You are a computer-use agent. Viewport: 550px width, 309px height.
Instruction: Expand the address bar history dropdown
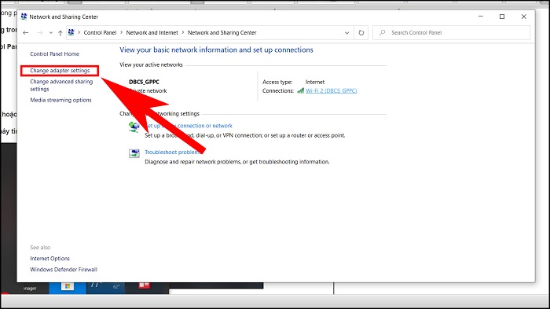click(347, 33)
